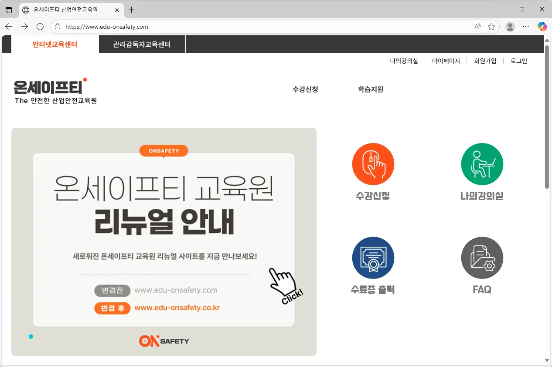Open the 회원가입 signup link

pyautogui.click(x=485, y=61)
